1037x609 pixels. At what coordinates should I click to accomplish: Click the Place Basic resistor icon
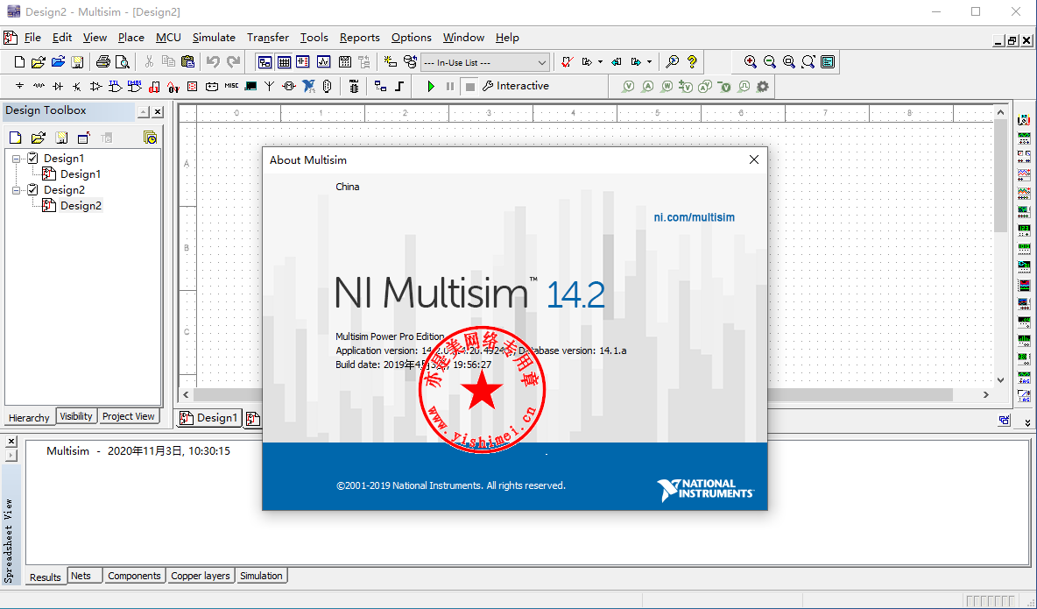pos(39,86)
